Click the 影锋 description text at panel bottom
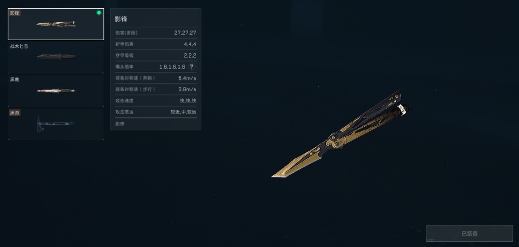This screenshot has width=519, height=247. (x=120, y=123)
